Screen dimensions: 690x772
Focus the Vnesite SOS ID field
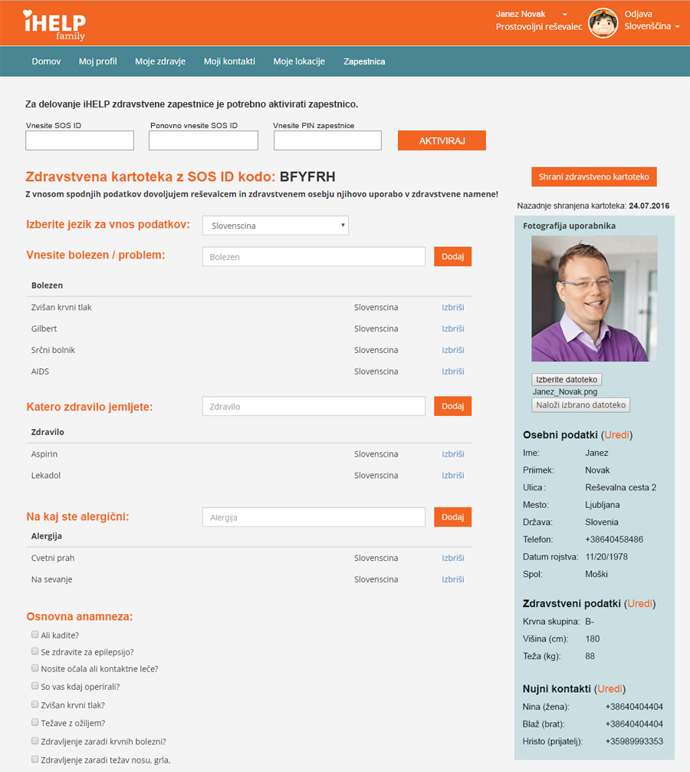pyautogui.click(x=80, y=140)
